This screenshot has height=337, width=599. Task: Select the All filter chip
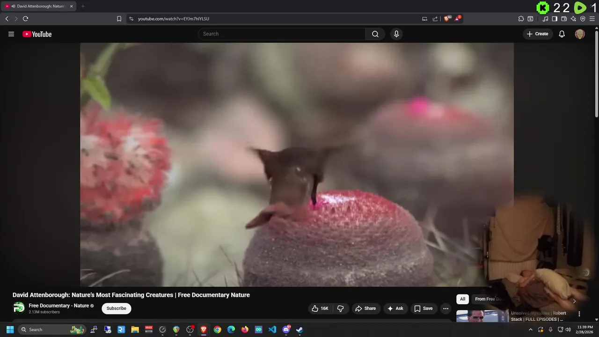point(462,299)
